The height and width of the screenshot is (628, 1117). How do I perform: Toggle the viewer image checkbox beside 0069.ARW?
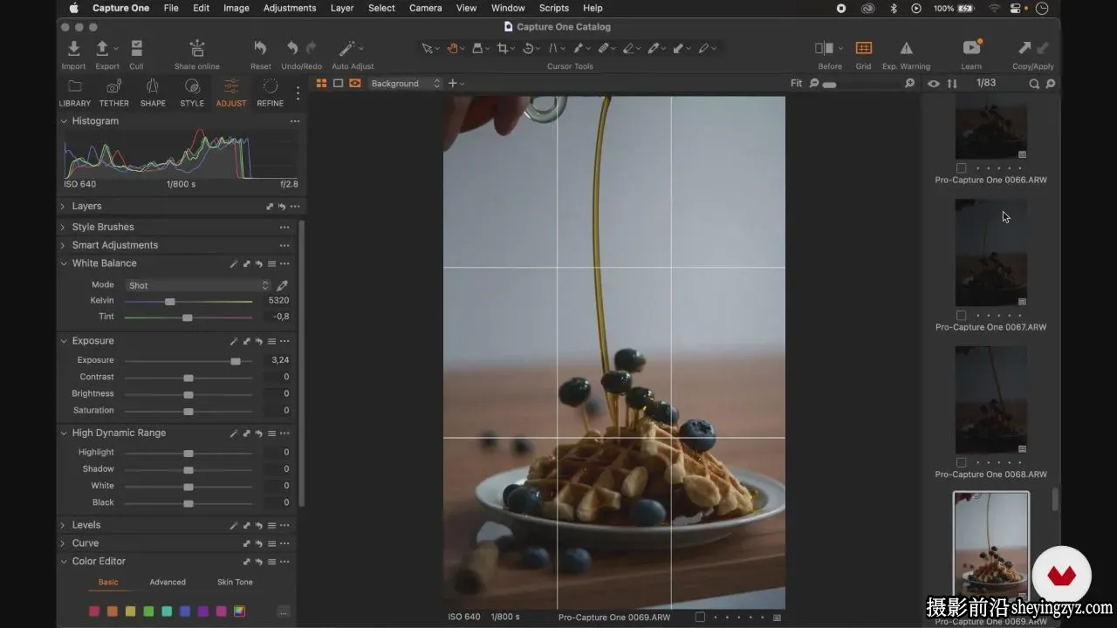coord(700,617)
